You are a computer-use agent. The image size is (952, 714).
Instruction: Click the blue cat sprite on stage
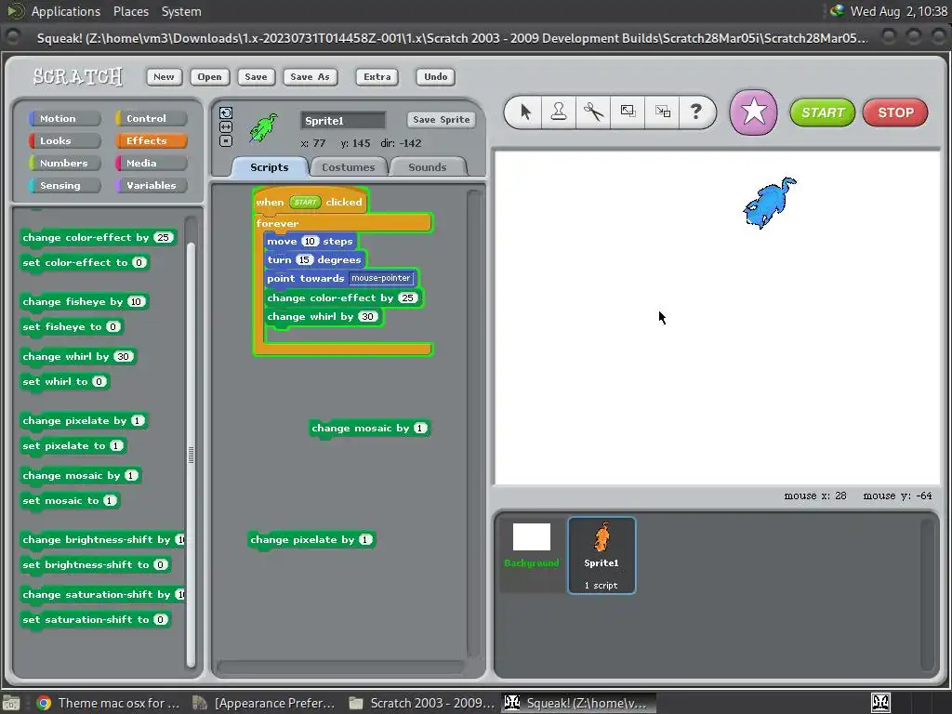(x=769, y=203)
